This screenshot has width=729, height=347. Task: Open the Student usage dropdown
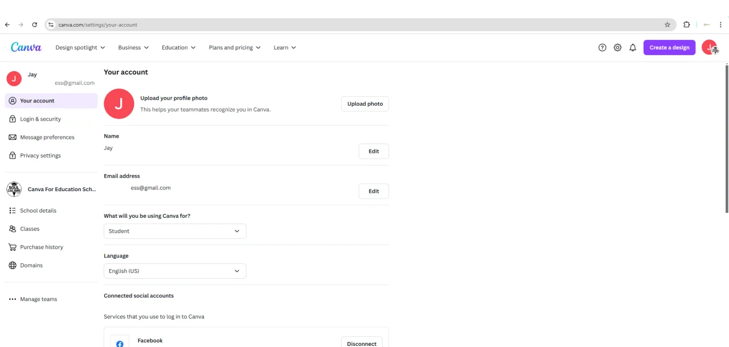tap(175, 231)
